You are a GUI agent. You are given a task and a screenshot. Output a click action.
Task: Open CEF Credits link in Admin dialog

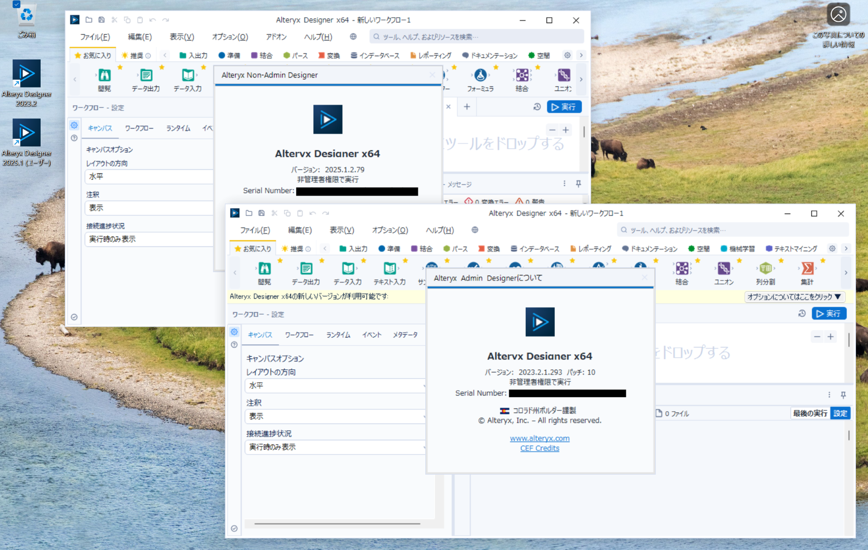click(540, 448)
